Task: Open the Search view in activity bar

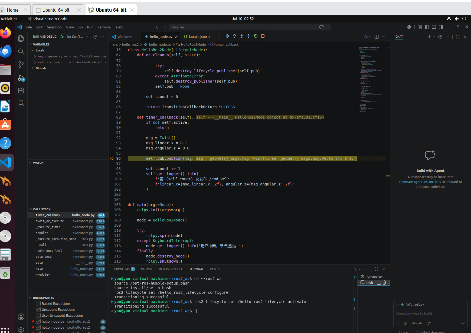Action: (x=21, y=51)
